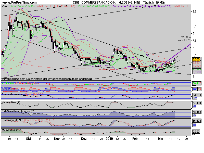Click the Dez month label on time axis
The image size is (204, 153).
(84, 138)
